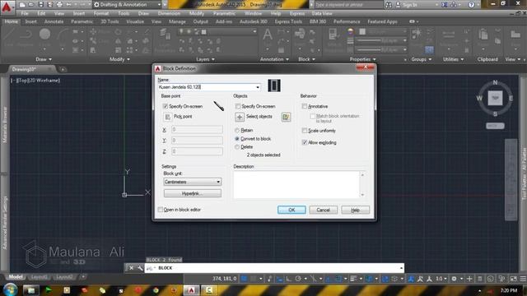Open the Format menu
Viewport: 527px width, 296px height.
pyautogui.click(x=100, y=13)
